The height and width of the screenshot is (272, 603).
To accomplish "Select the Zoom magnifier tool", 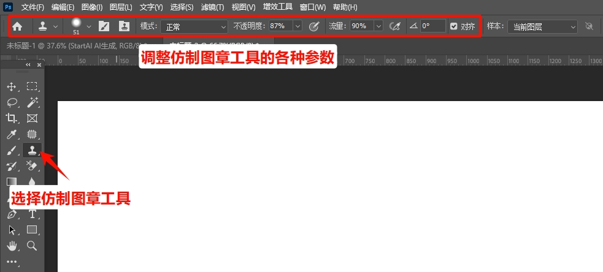I will 32,246.
